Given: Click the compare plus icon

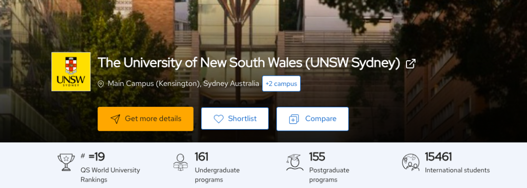Looking at the screenshot, I should click(294, 119).
